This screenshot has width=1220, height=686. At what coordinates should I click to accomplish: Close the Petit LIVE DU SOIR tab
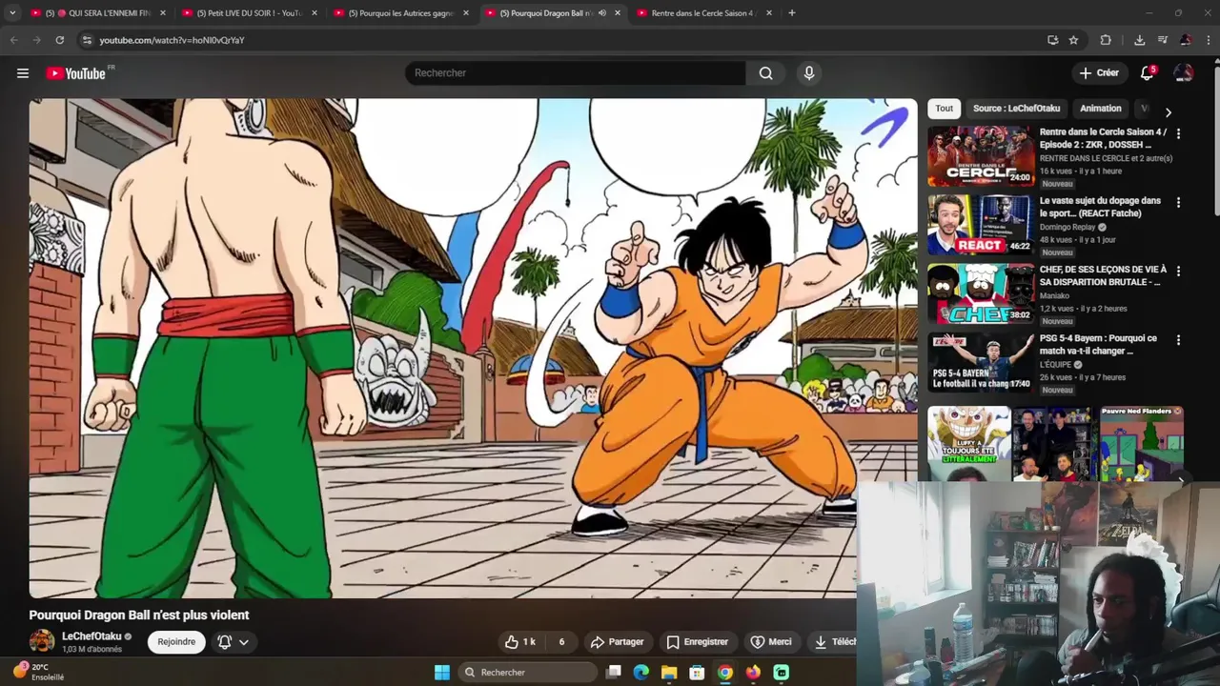click(x=315, y=13)
